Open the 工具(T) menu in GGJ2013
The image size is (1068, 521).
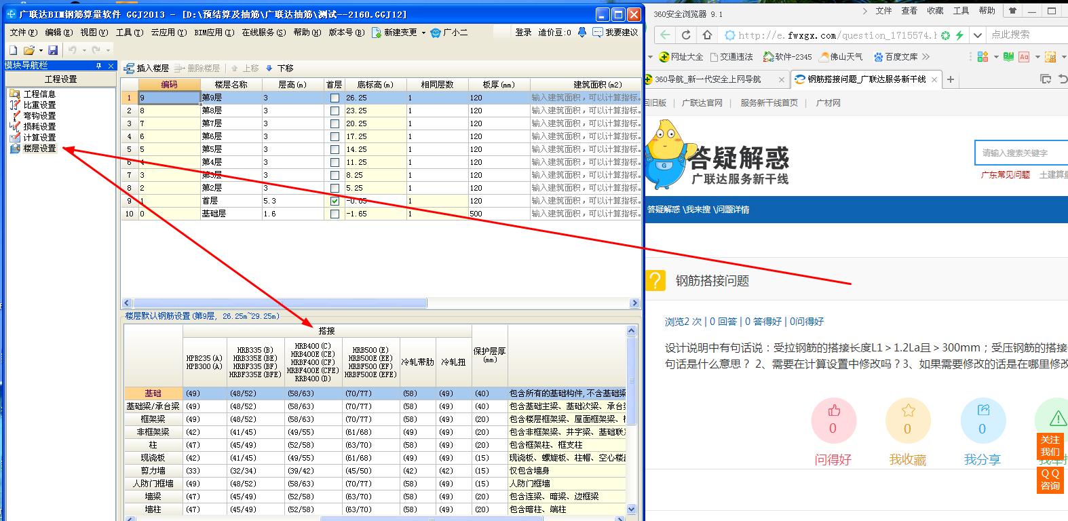[x=129, y=33]
